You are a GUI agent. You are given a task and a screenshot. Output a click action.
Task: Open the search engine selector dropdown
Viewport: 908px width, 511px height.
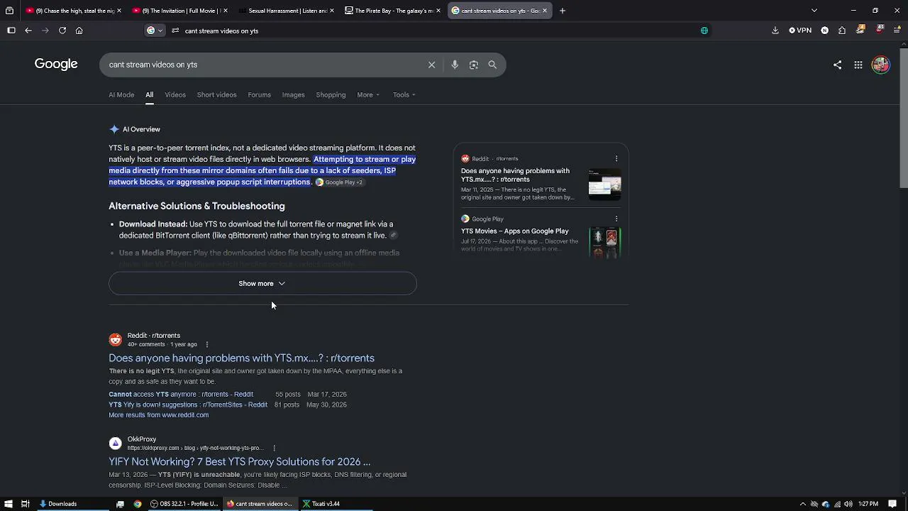tap(154, 31)
